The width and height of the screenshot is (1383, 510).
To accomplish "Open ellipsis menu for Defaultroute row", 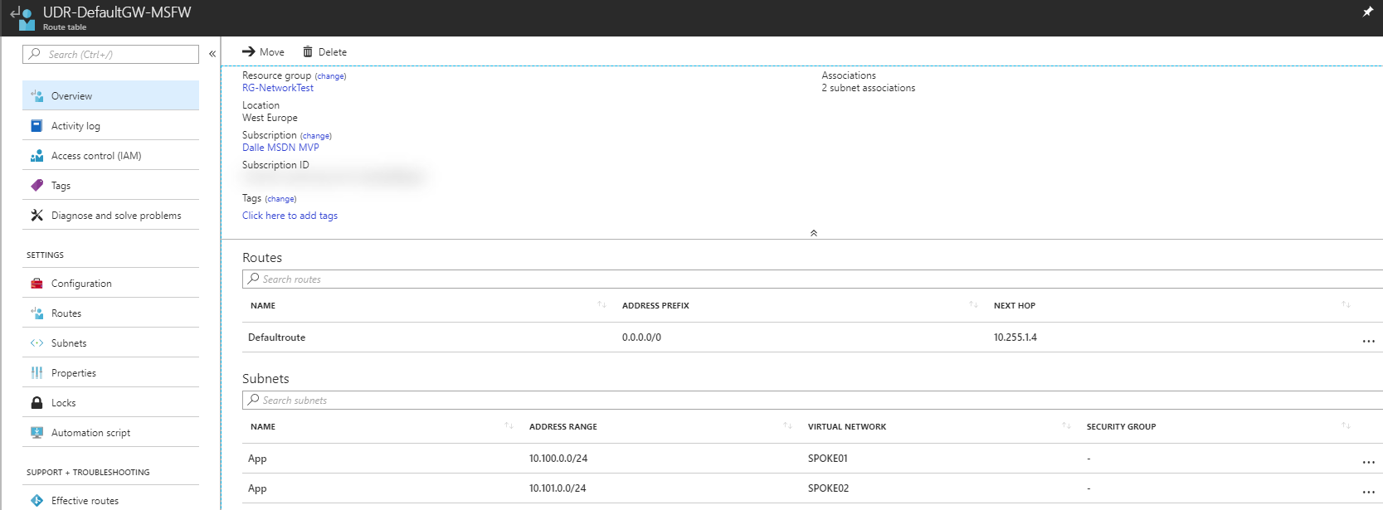I will (1368, 341).
